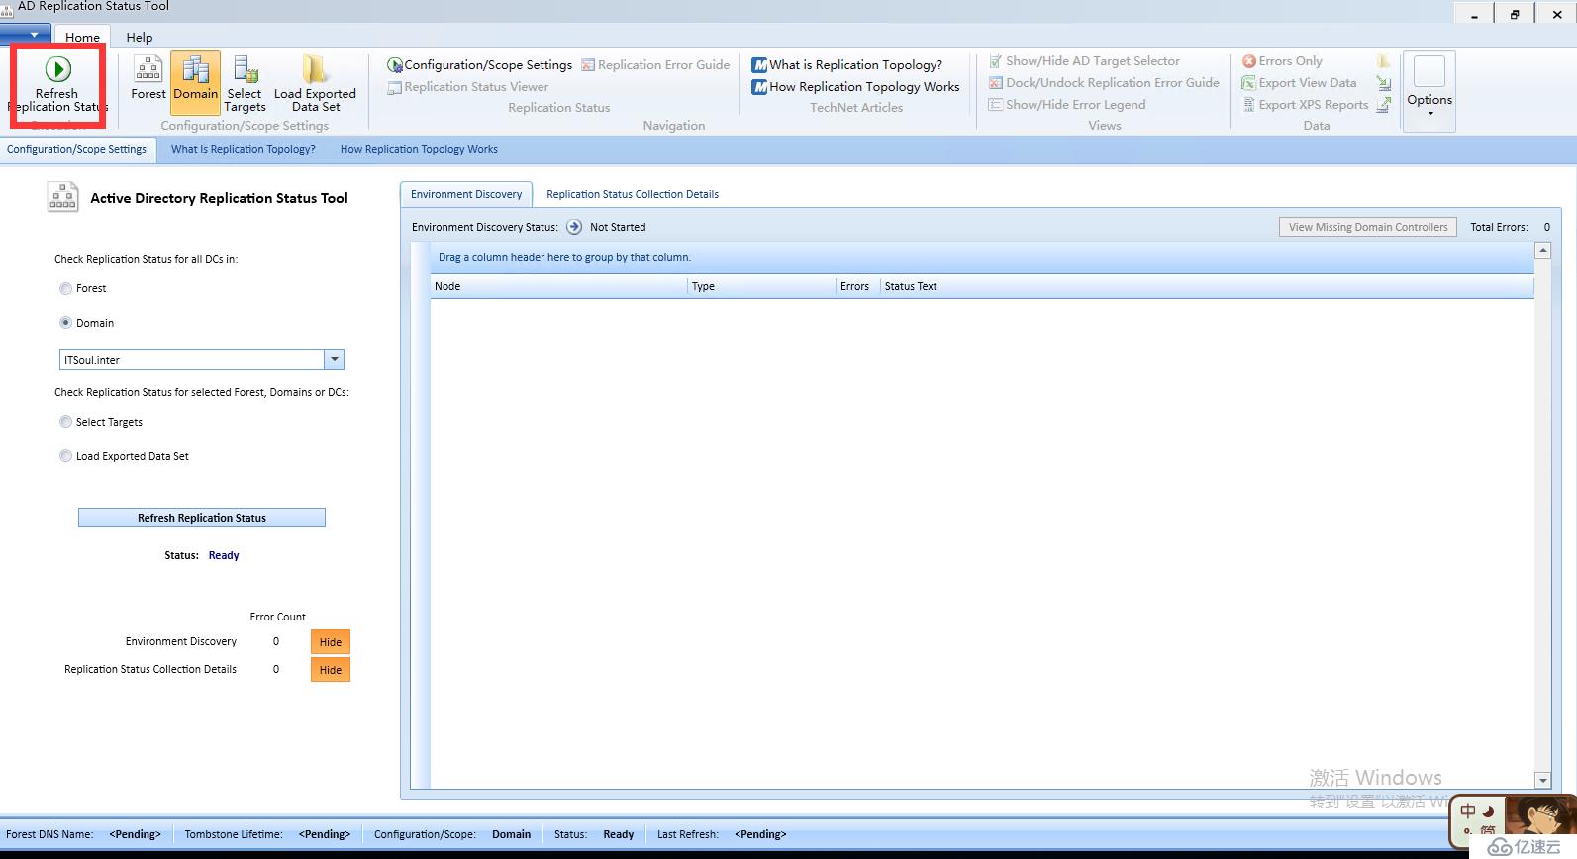Click Export View Data
1577x859 pixels.
pyautogui.click(x=1299, y=83)
